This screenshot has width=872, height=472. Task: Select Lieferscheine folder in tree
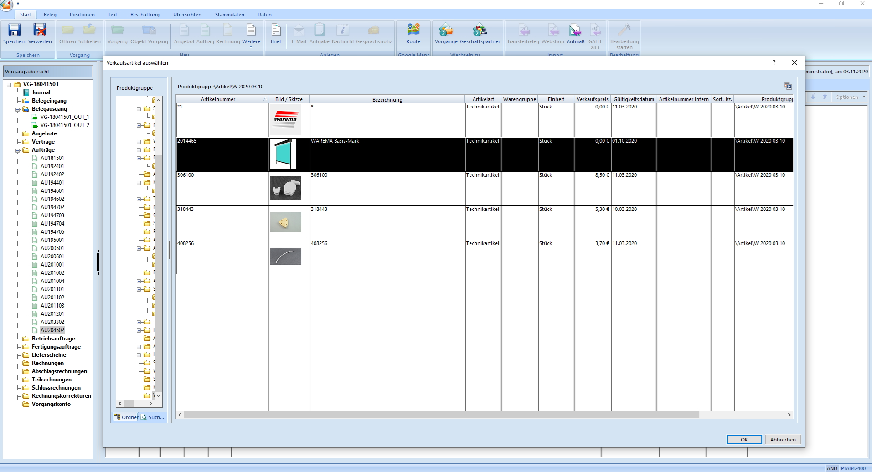49,355
